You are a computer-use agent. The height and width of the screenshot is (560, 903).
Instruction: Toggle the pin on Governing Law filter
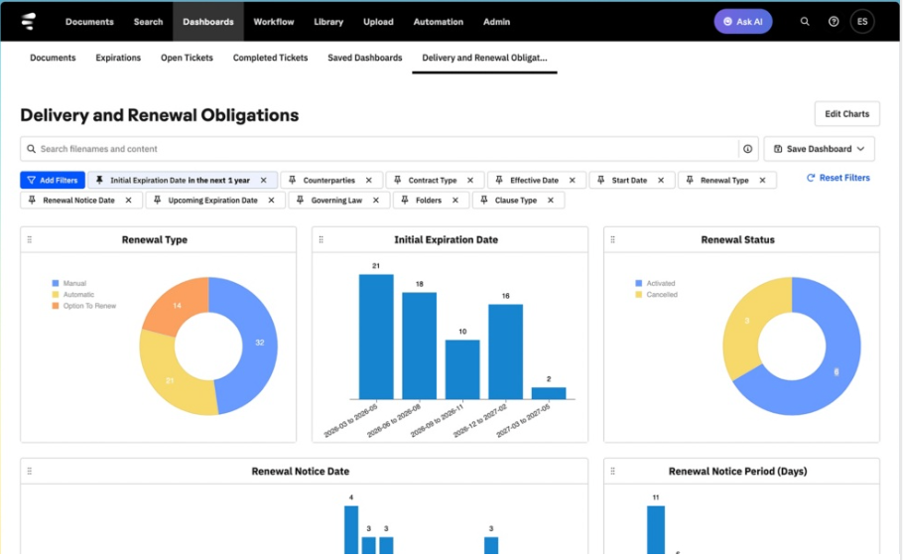(x=300, y=200)
